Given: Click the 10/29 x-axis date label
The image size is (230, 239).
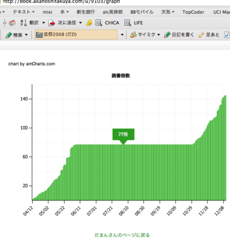Looking at the screenshot, I should coord(188,211).
